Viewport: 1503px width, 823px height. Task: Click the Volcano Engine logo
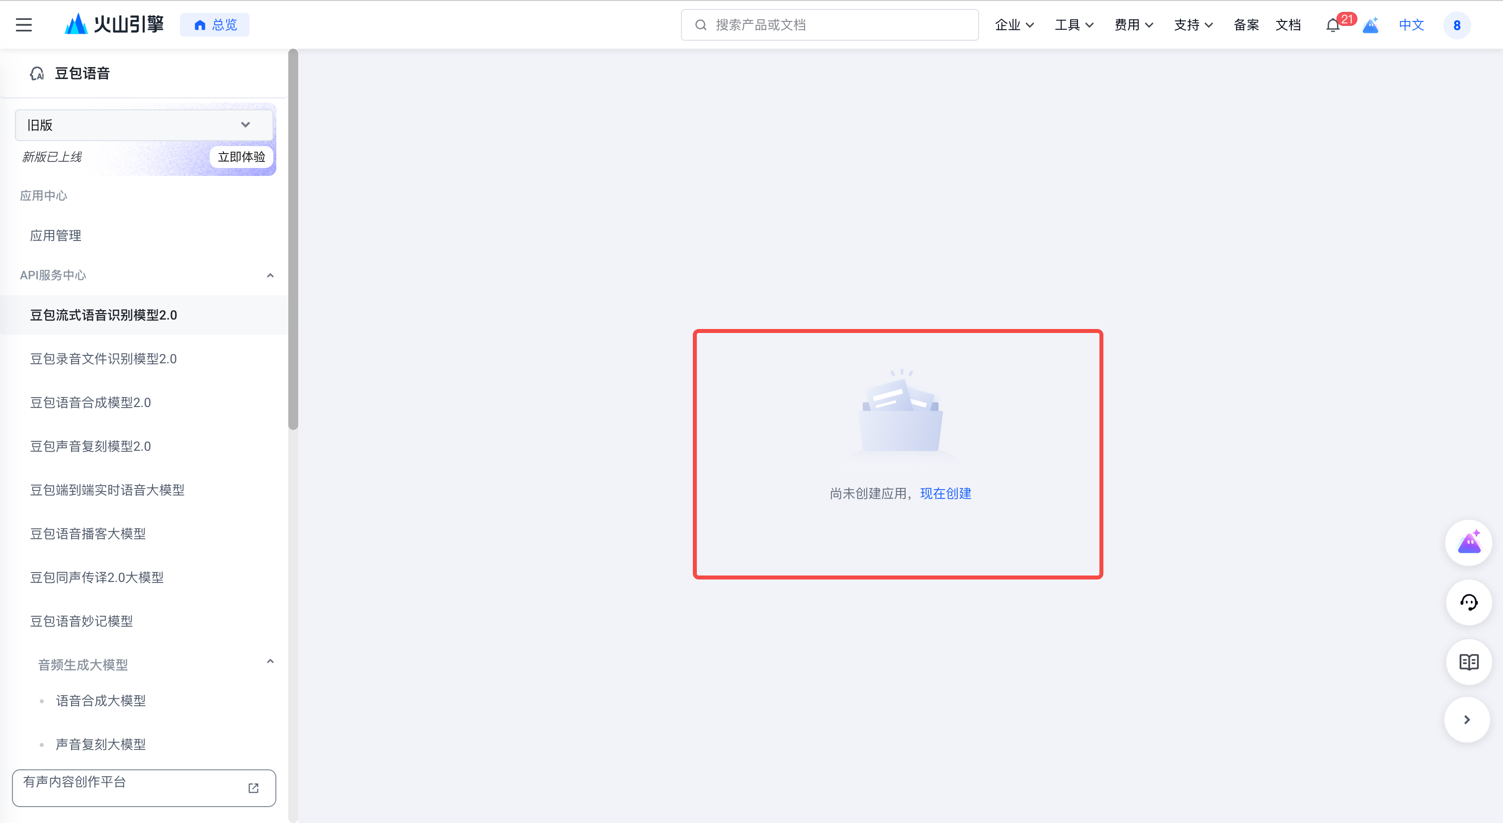tap(114, 24)
